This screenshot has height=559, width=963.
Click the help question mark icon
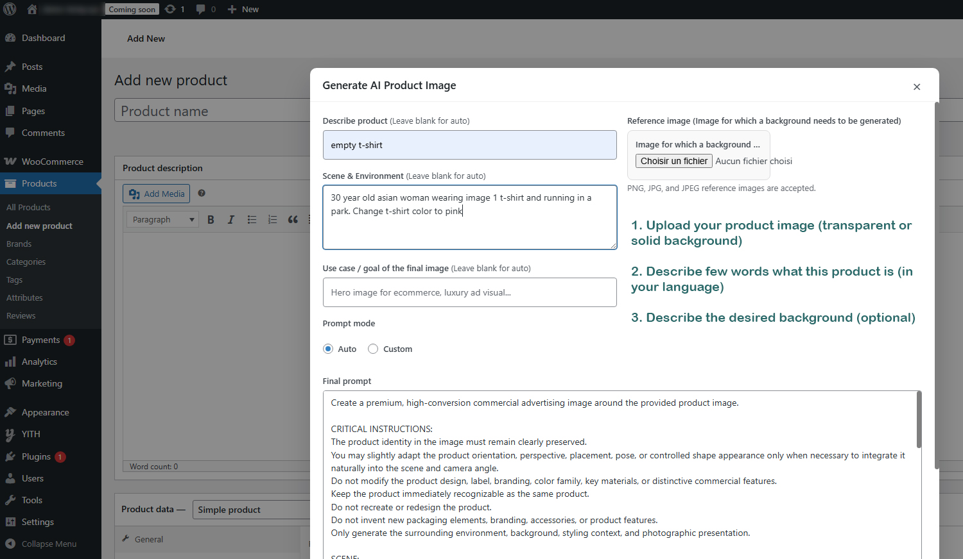click(x=202, y=193)
